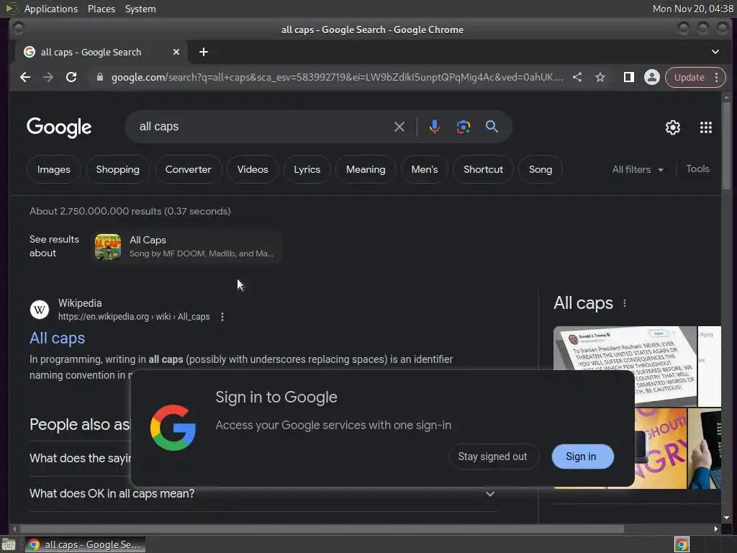Open the search Tools options
This screenshot has height=553, width=737.
pos(697,168)
